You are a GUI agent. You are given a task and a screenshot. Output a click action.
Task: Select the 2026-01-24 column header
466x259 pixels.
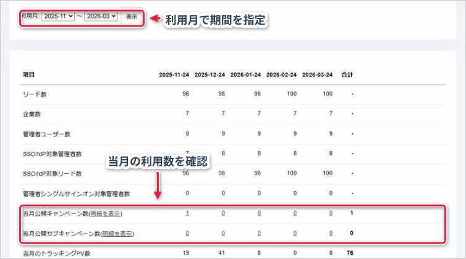coord(245,75)
